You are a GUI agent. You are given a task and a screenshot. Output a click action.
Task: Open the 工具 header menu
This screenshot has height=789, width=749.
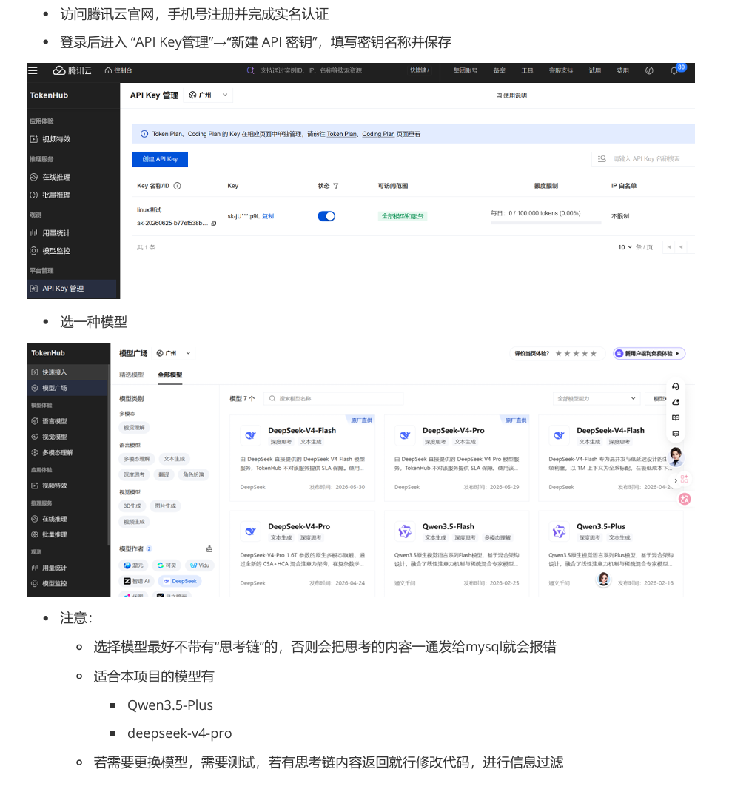527,70
